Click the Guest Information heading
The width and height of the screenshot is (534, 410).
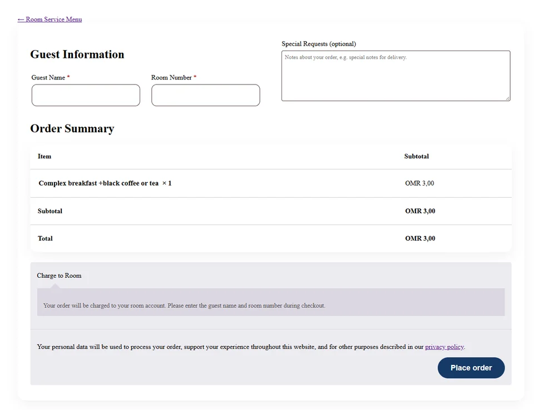77,54
